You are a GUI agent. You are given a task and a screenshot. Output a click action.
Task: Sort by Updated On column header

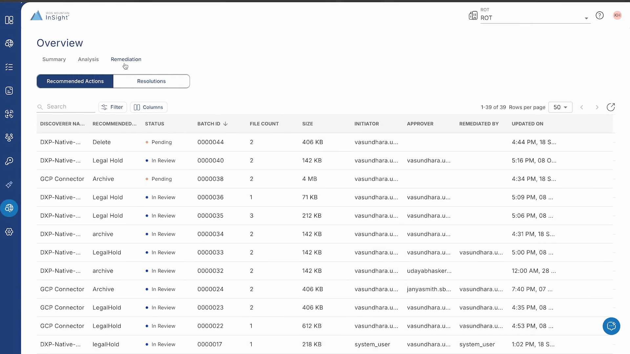[527, 124]
